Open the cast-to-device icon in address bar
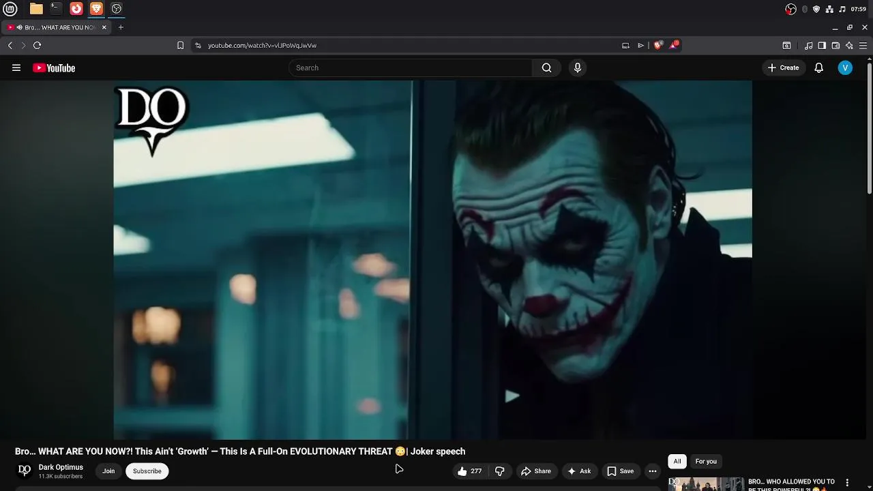The image size is (873, 491). [625, 46]
